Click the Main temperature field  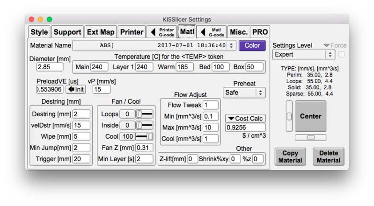tap(99, 67)
